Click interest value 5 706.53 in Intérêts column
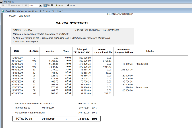Screen dimensions: 192x128 pyautogui.click(x=54, y=61)
